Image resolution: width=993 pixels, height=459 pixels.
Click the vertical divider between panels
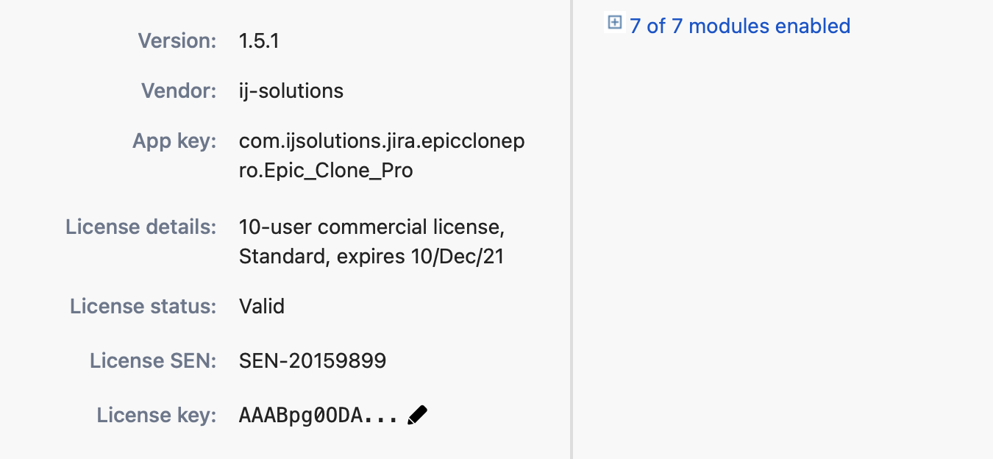[572, 230]
